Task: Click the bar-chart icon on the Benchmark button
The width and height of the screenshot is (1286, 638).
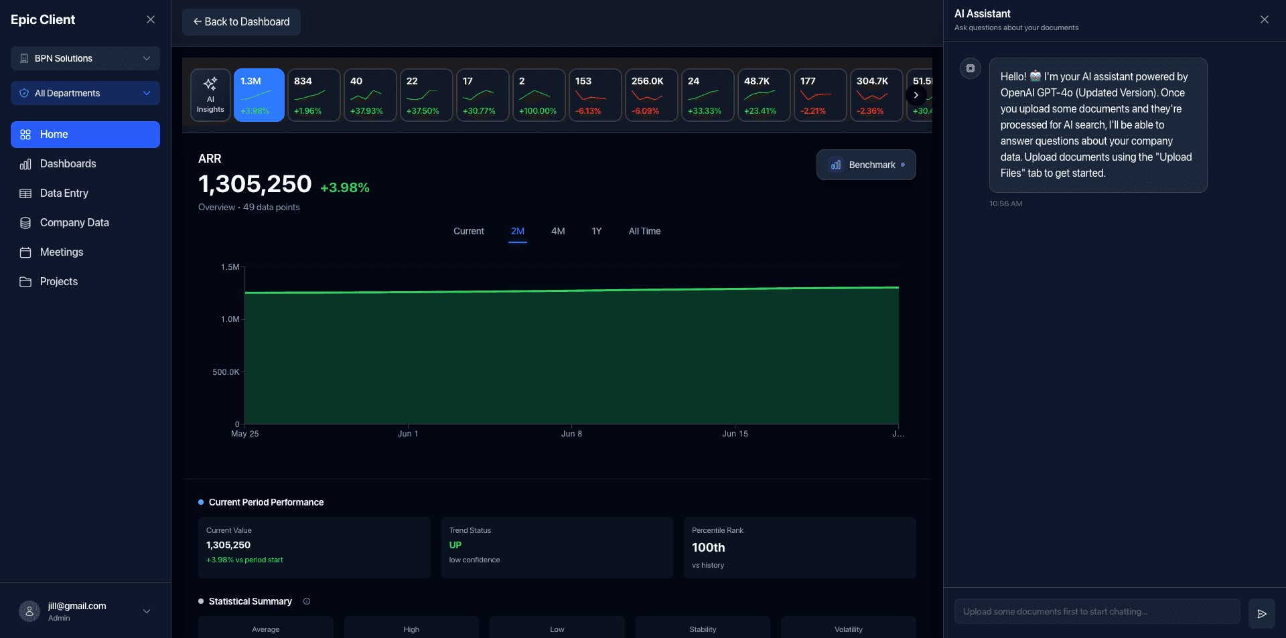Action: pyautogui.click(x=835, y=165)
